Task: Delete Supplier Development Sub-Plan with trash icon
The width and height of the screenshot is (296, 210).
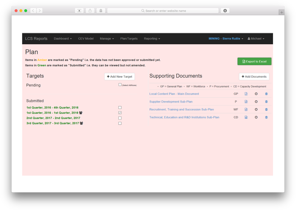Action: [266, 102]
